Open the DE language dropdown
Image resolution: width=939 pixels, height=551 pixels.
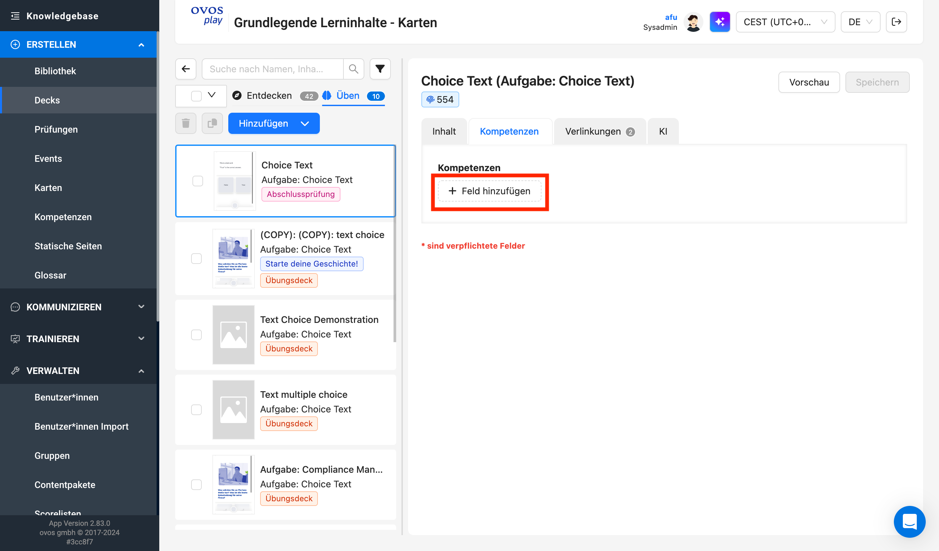coord(860,22)
